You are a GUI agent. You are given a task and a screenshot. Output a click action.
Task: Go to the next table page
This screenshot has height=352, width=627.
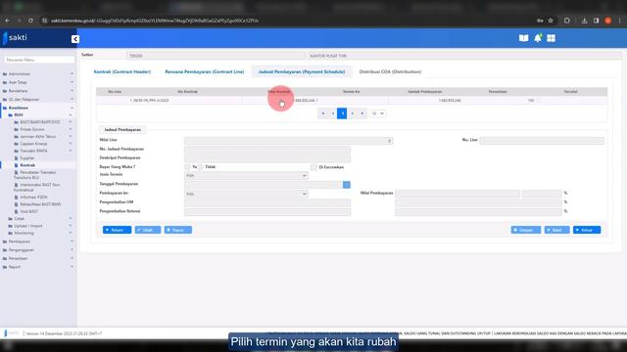coord(353,113)
